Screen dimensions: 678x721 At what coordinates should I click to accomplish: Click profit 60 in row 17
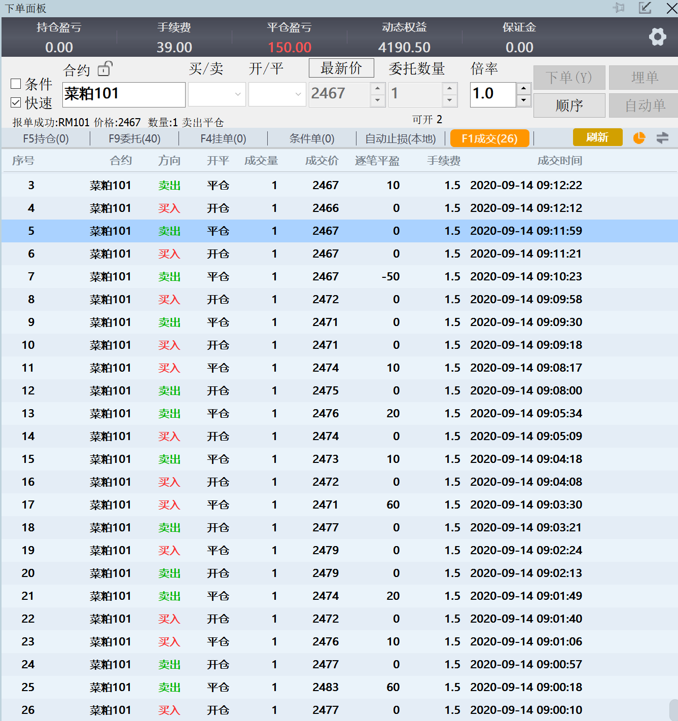click(x=393, y=504)
